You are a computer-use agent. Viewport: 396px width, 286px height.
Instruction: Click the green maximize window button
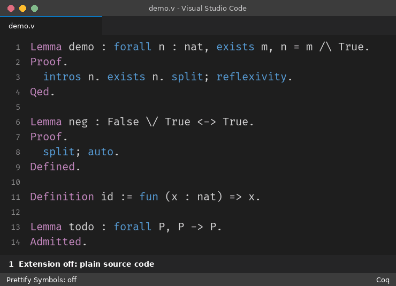click(35, 9)
